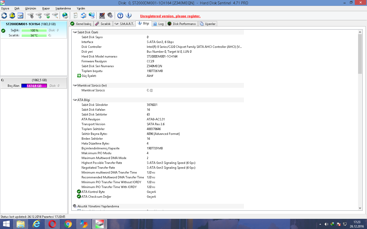Open the Disk menu
This screenshot has width=367, height=229.
(x=17, y=8)
